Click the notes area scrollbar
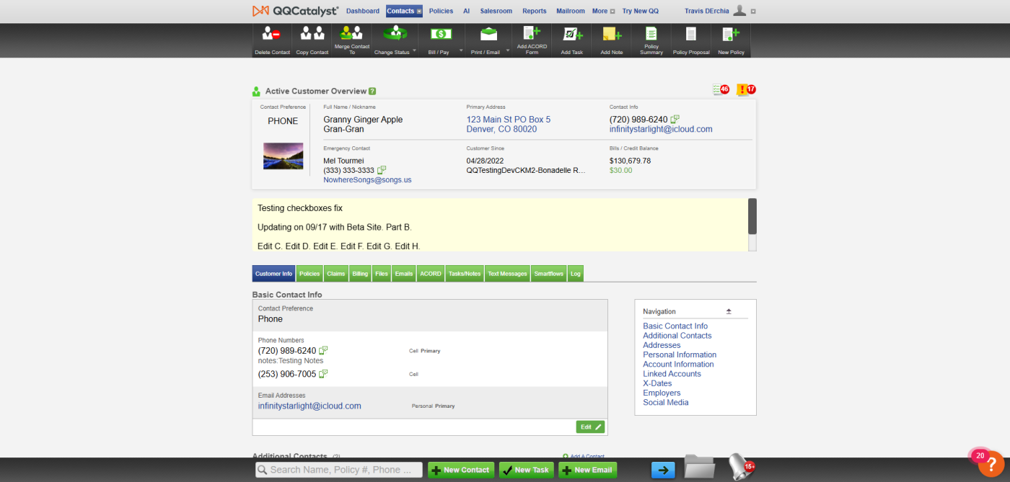The width and height of the screenshot is (1010, 482). click(x=752, y=225)
